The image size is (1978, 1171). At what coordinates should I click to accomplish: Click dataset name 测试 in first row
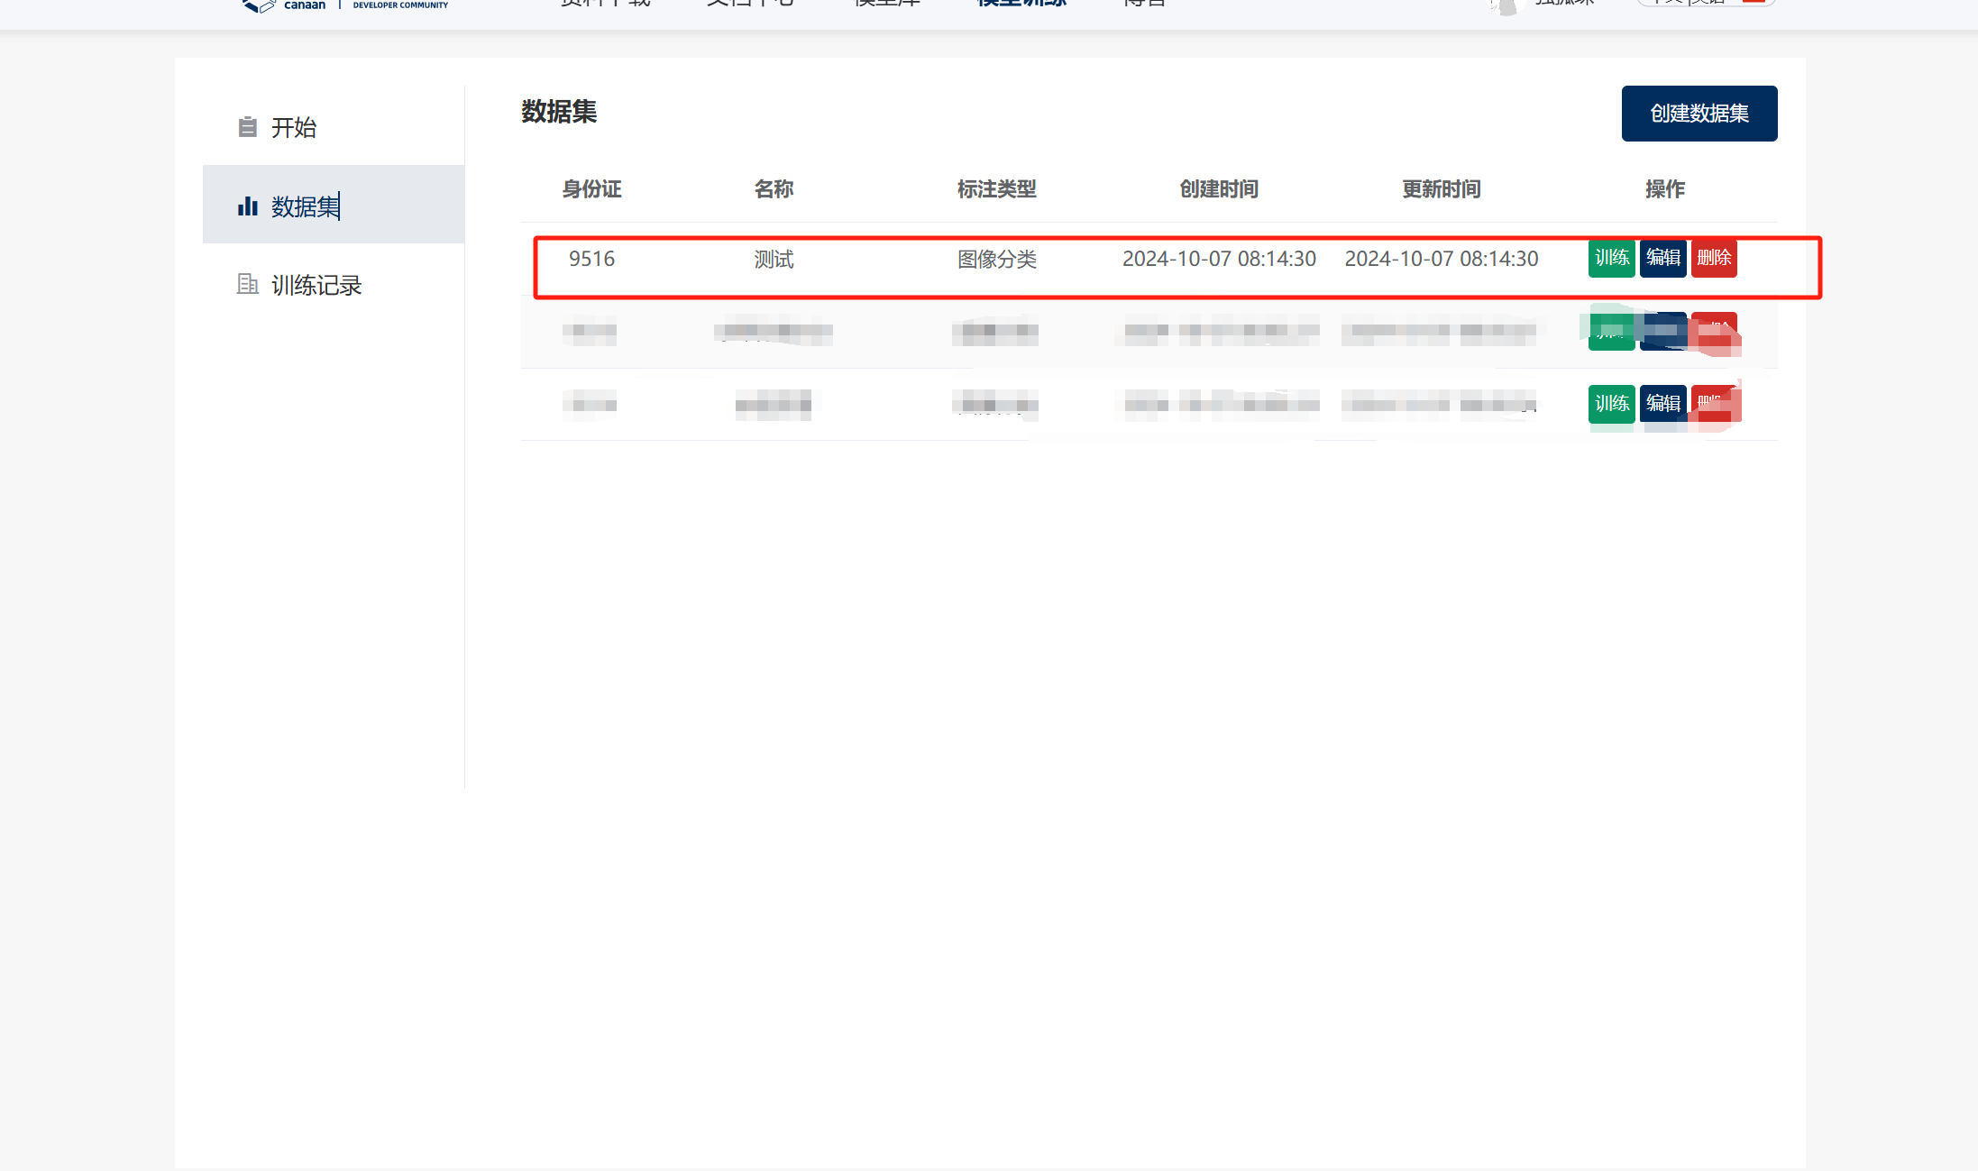point(774,260)
